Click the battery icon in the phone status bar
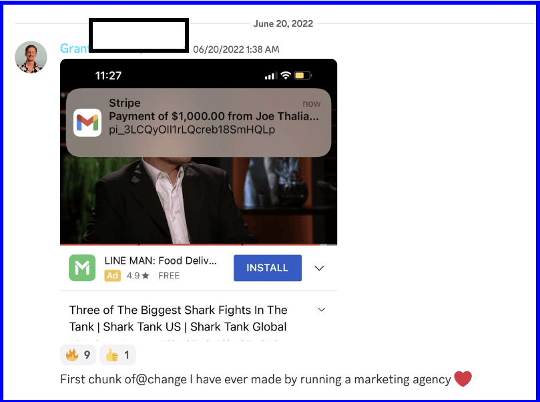This screenshot has width=540, height=402. point(303,75)
